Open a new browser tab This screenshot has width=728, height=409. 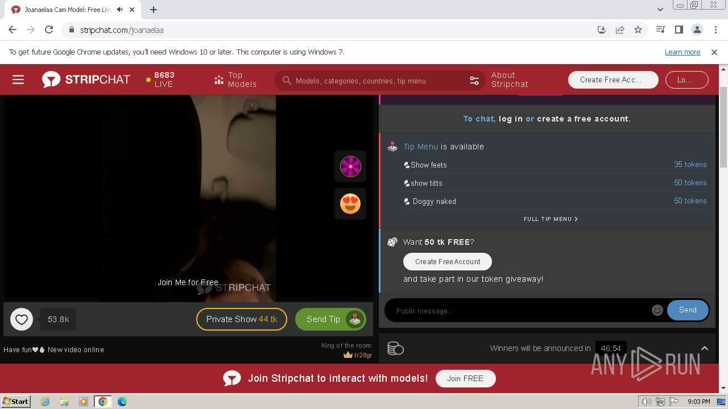coord(154,10)
